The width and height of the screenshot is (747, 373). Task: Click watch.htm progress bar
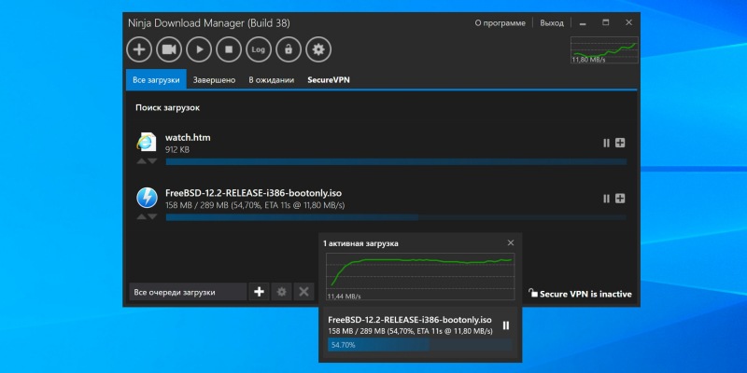[396, 161]
